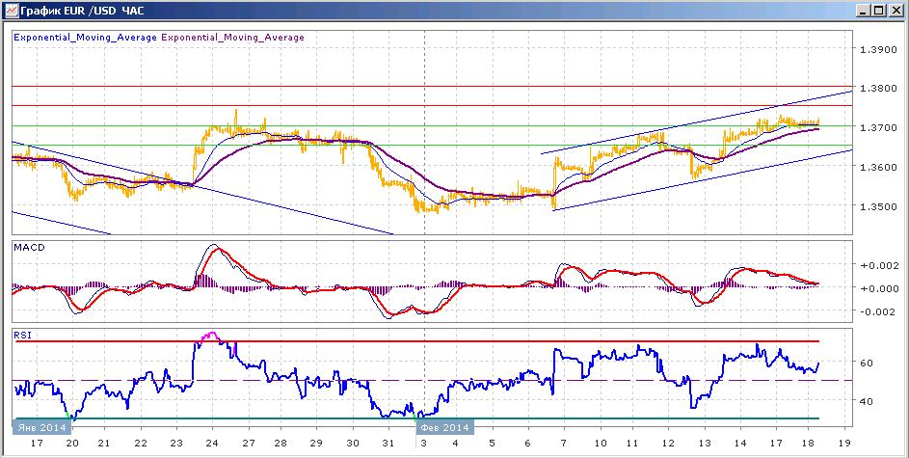Click date label 24 on time axis
This screenshot has height=458, width=909.
click(x=212, y=444)
